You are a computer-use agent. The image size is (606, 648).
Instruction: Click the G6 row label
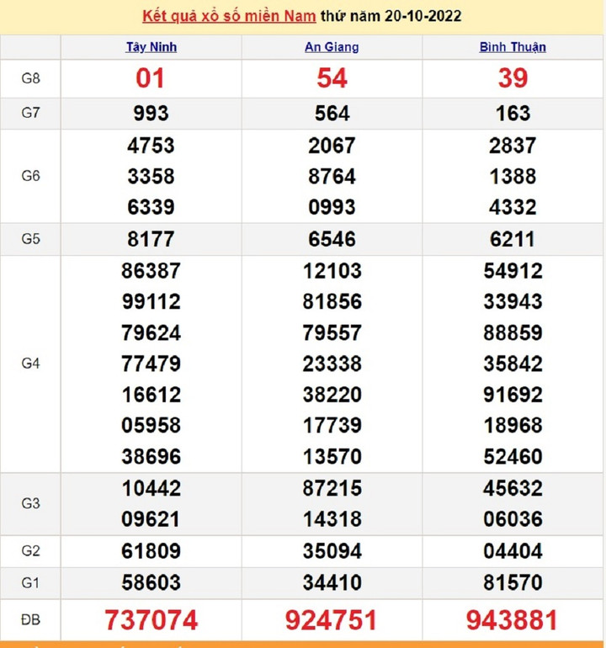pyautogui.click(x=30, y=176)
